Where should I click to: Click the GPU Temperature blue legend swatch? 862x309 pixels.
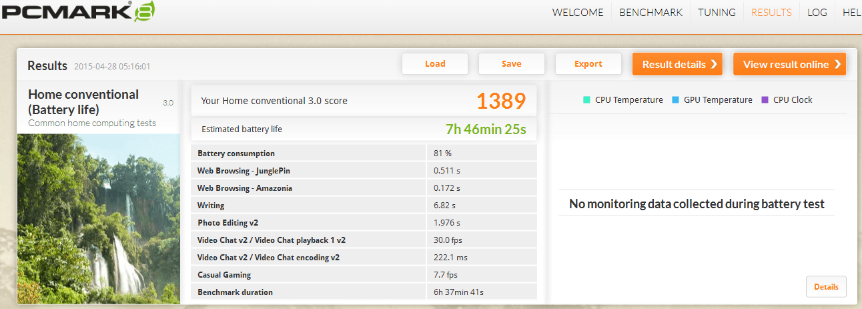675,99
